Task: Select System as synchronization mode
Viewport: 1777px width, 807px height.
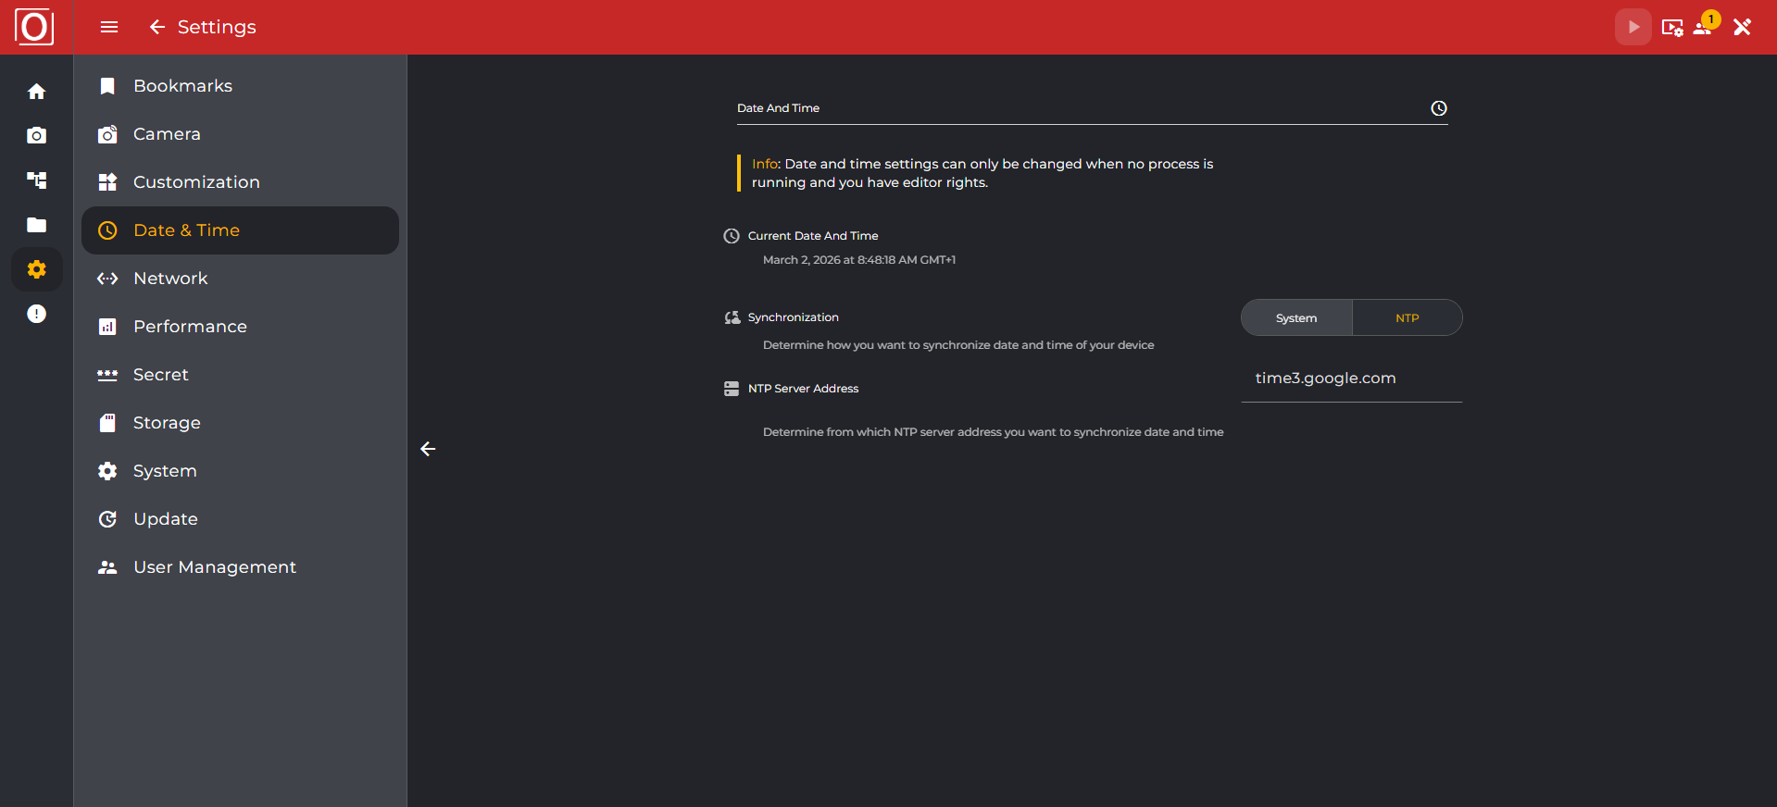Action: [x=1295, y=317]
